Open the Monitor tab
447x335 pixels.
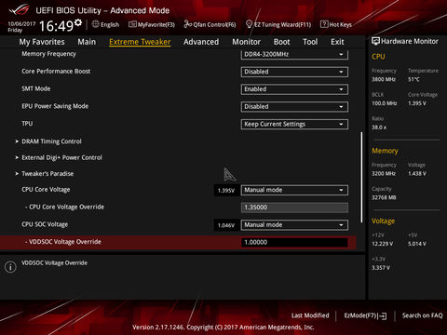click(246, 42)
